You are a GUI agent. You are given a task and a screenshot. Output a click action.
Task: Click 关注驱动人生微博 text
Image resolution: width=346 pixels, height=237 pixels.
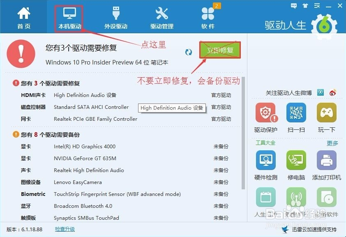288,93
